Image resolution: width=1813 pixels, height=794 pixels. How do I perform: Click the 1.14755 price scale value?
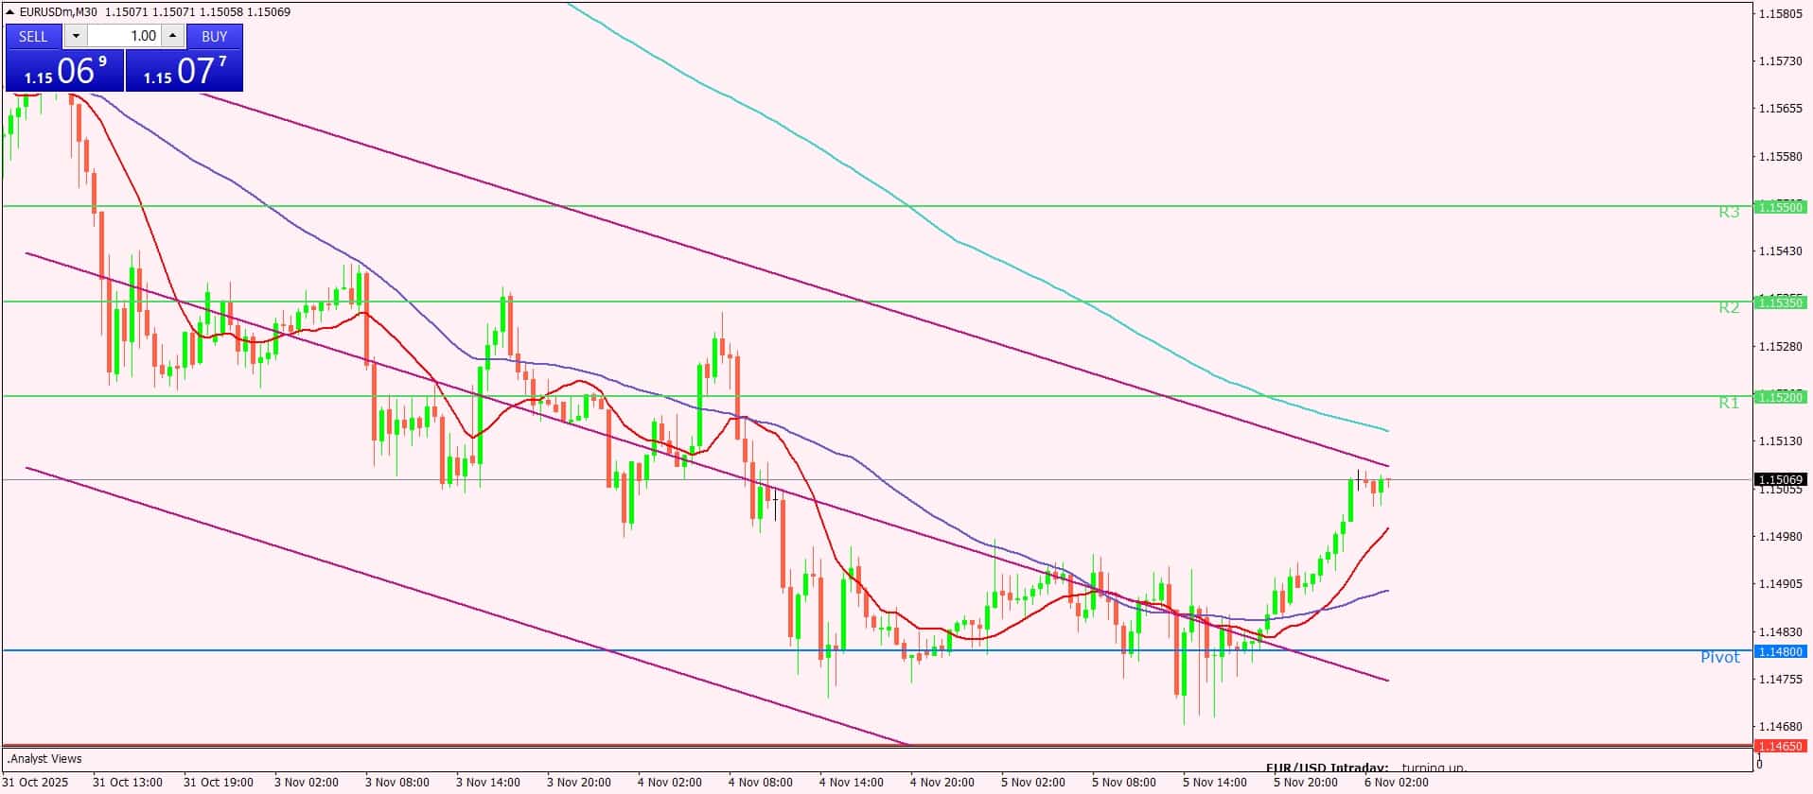tap(1780, 680)
